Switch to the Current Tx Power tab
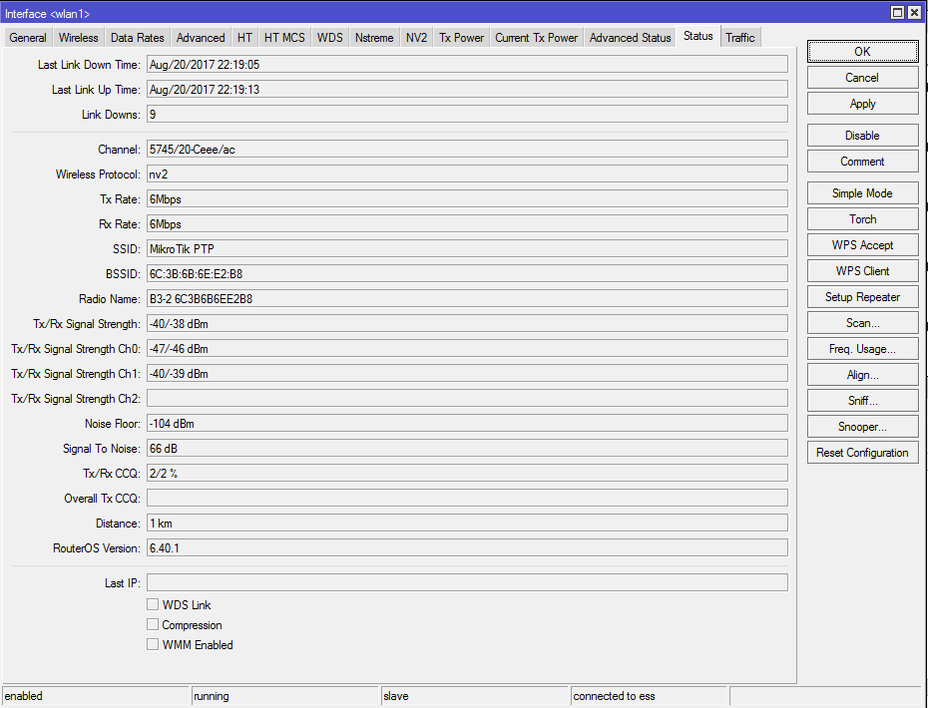The image size is (928, 708). click(x=536, y=37)
